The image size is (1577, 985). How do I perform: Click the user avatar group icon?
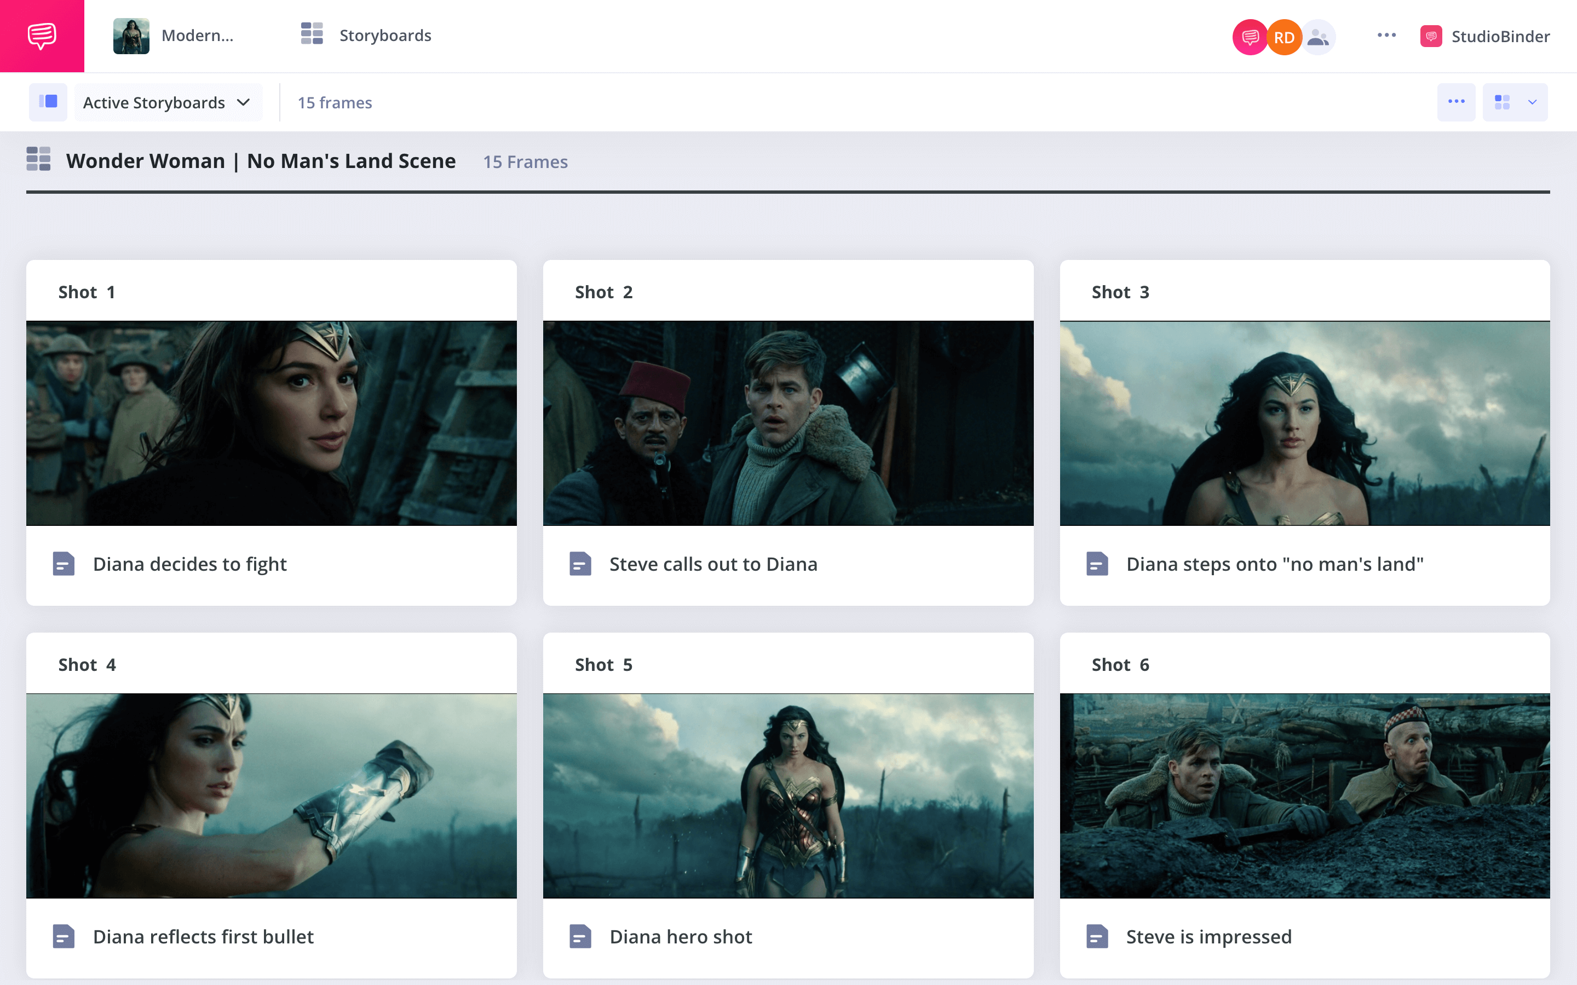pyautogui.click(x=1316, y=35)
